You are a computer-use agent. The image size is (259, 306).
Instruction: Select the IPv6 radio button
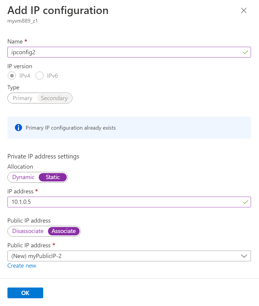pyautogui.click(x=40, y=76)
